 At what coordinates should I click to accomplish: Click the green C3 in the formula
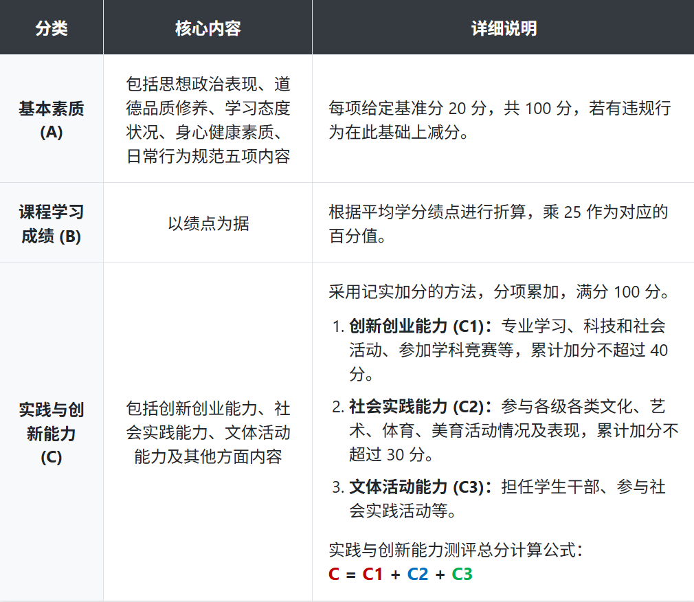462,574
